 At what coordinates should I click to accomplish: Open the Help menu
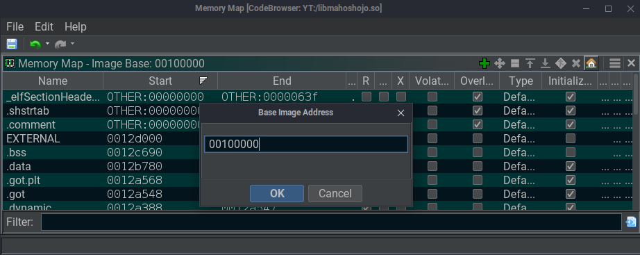tap(76, 27)
